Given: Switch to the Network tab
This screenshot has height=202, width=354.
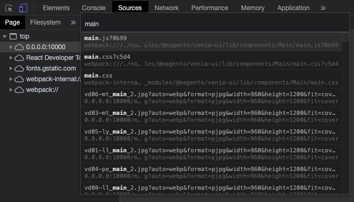Looking at the screenshot, I should pos(167,8).
